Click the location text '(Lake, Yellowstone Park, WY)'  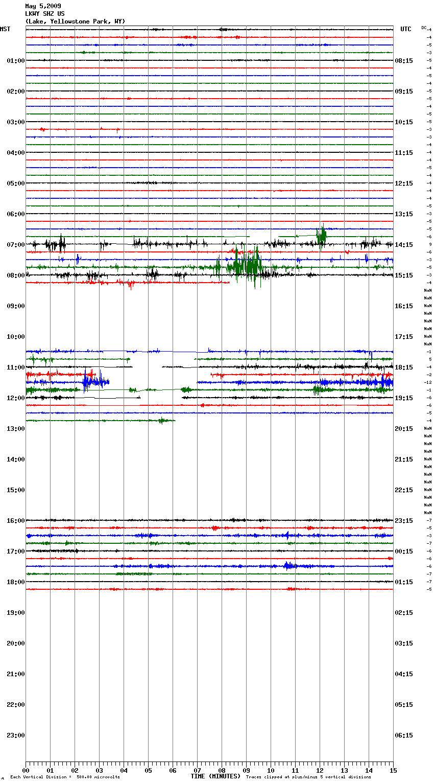tap(75, 21)
